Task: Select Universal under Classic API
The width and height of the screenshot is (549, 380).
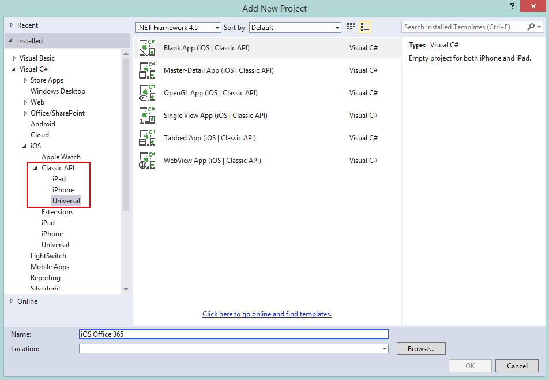Action: click(66, 201)
